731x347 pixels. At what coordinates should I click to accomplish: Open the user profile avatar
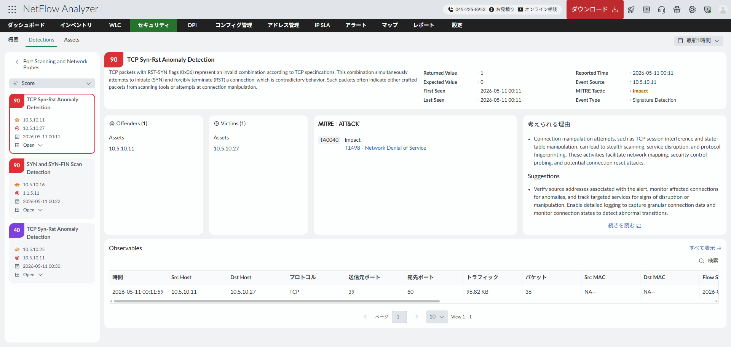[723, 10]
